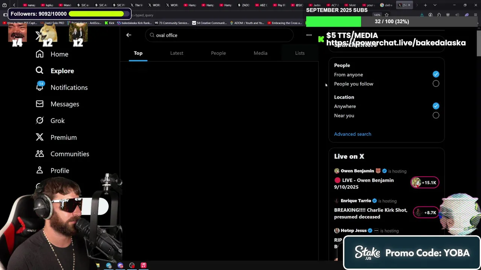Open Profile in the sidebar
This screenshot has width=481, height=270.
tap(53, 170)
